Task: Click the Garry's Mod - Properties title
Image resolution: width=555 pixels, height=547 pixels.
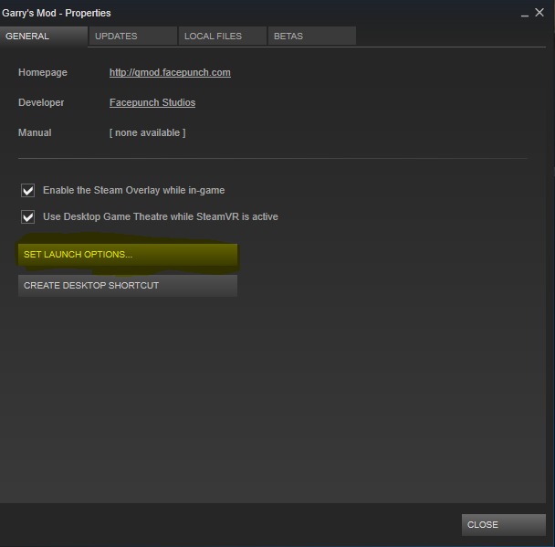Action: (57, 13)
